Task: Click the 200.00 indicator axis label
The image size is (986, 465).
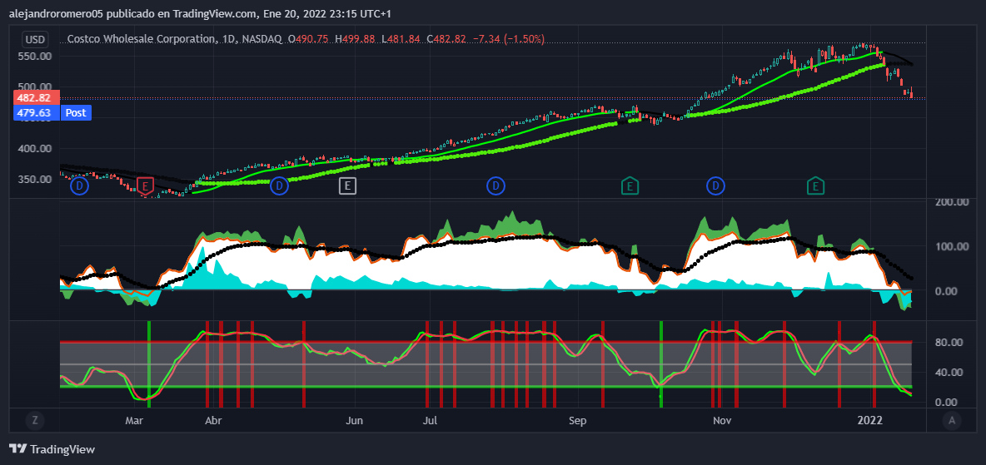Action: (x=950, y=201)
